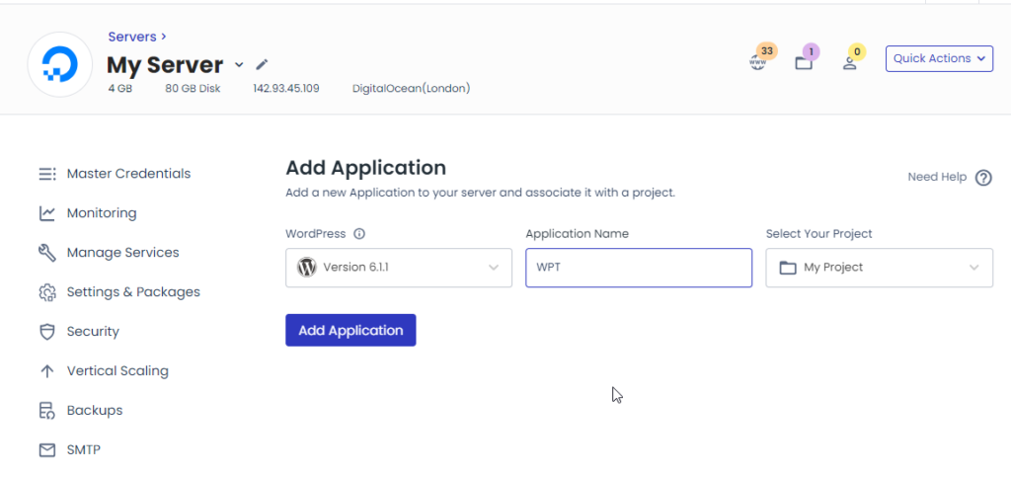
Task: Click the Application Name input field
Action: 639,268
